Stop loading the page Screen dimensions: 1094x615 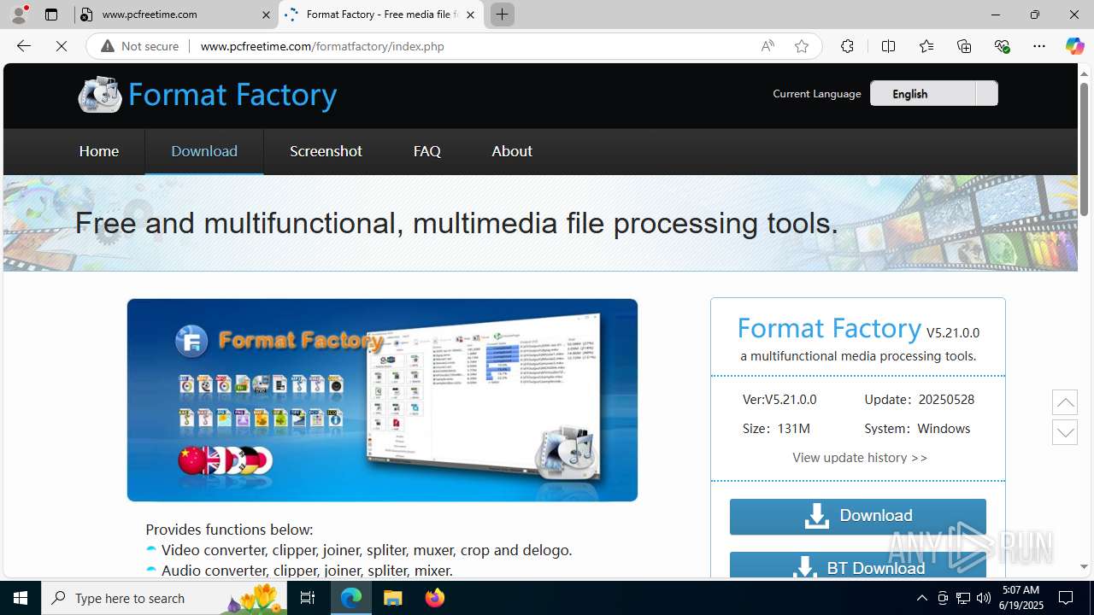[62, 46]
